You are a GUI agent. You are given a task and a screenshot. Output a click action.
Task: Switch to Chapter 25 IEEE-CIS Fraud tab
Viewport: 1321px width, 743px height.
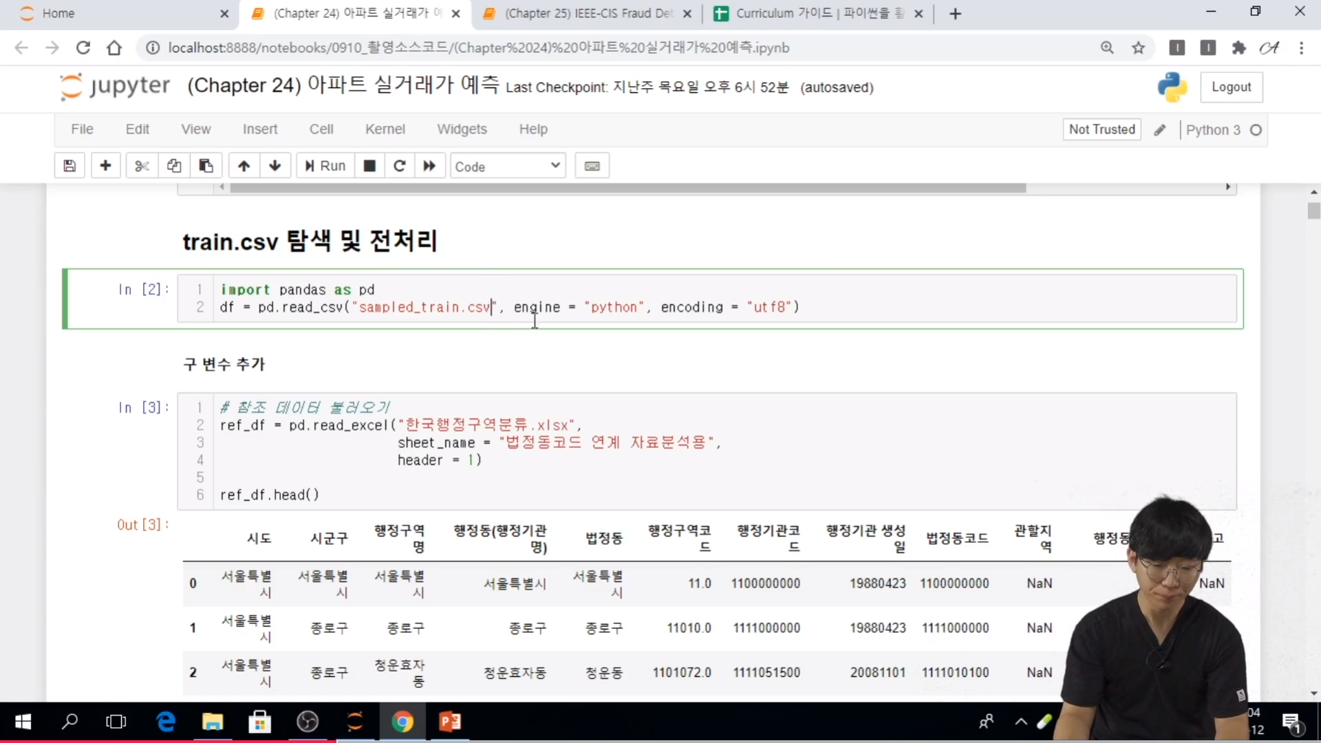coord(588,14)
